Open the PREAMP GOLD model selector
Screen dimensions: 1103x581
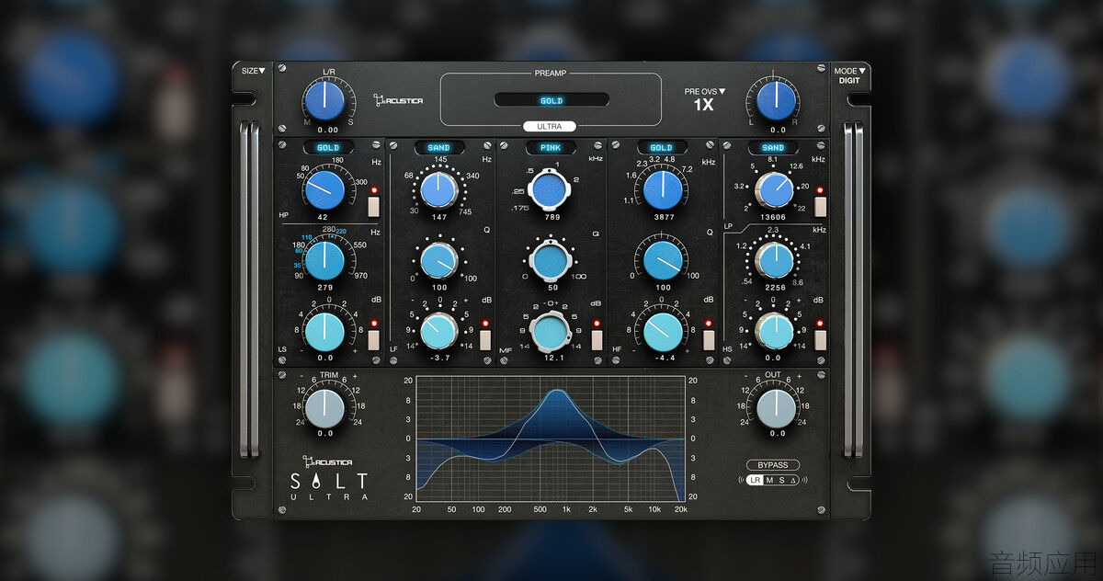point(551,100)
